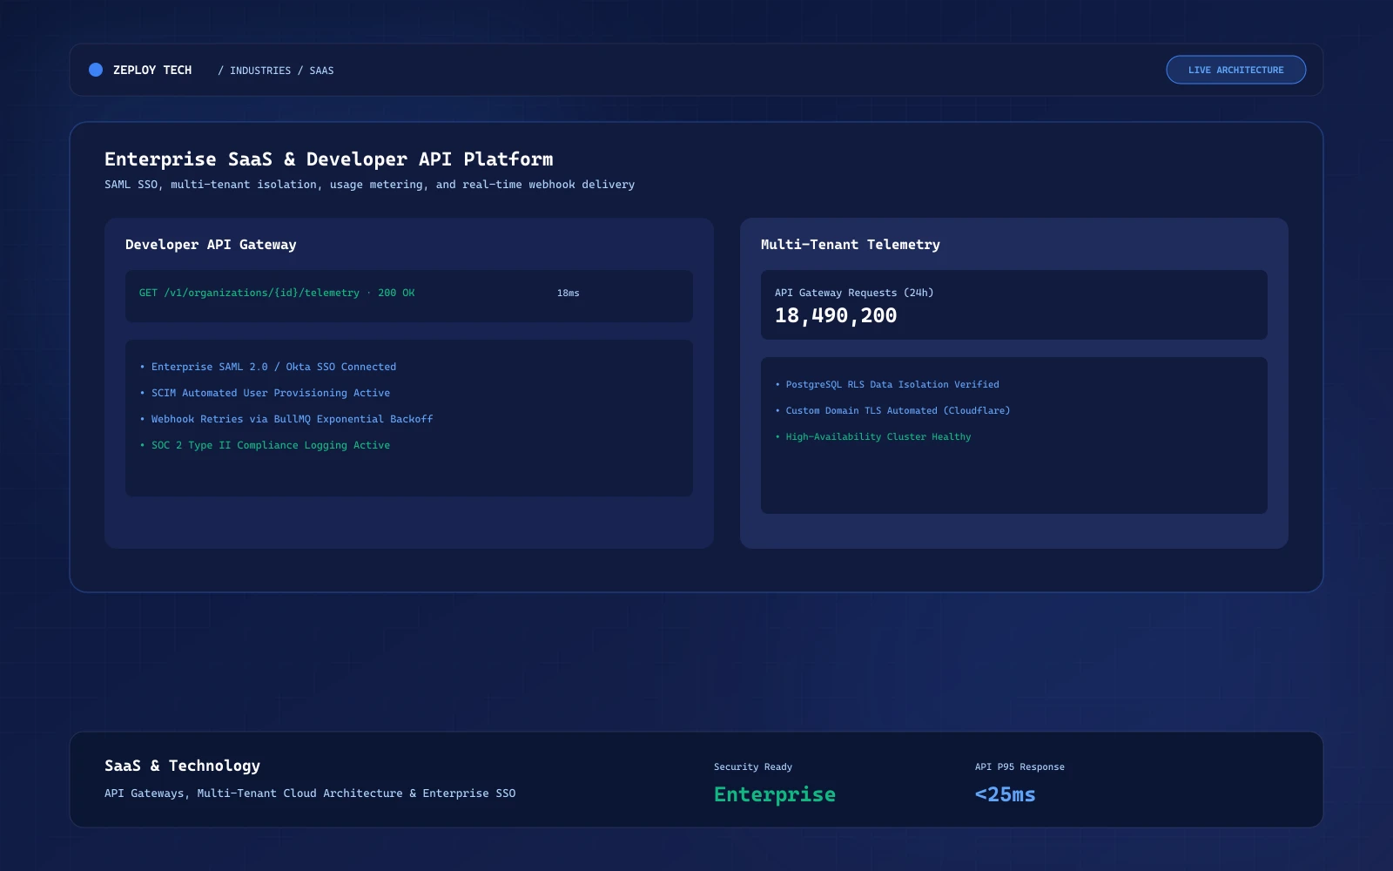The width and height of the screenshot is (1393, 871).
Task: Select High-Availability Cluster Healthy row
Action: click(x=873, y=436)
